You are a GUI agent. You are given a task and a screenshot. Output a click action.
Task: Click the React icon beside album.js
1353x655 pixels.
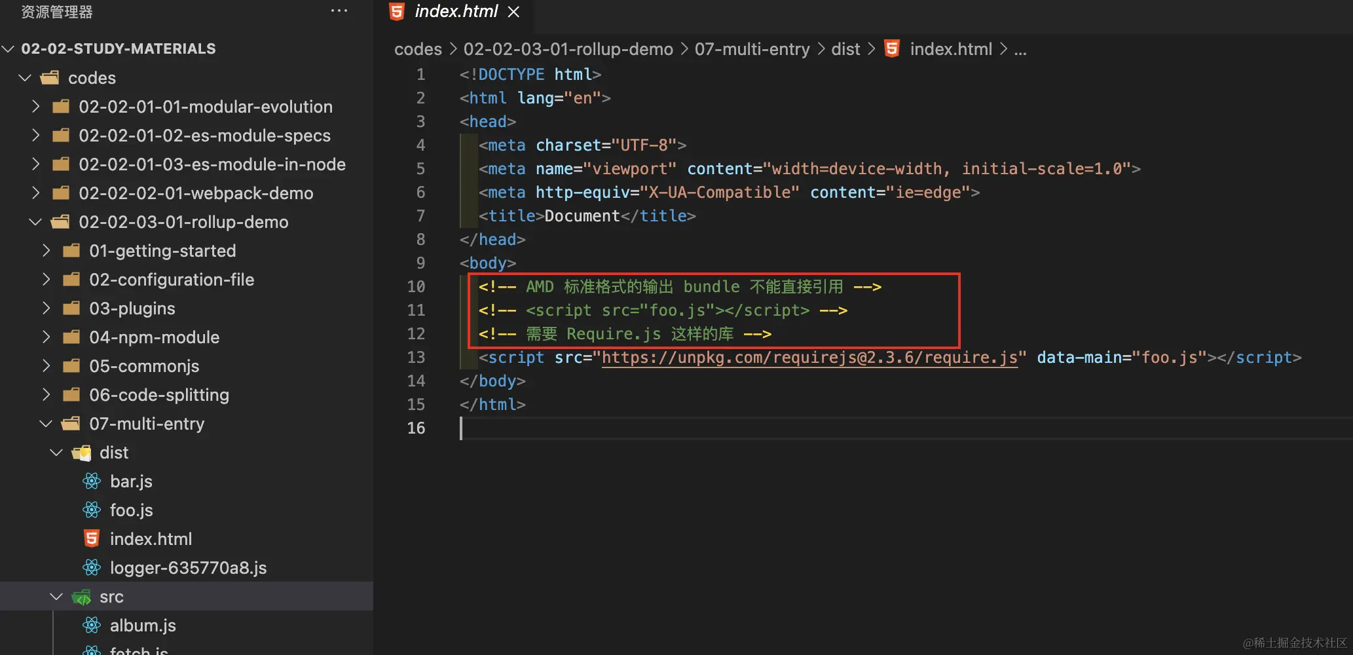92,626
